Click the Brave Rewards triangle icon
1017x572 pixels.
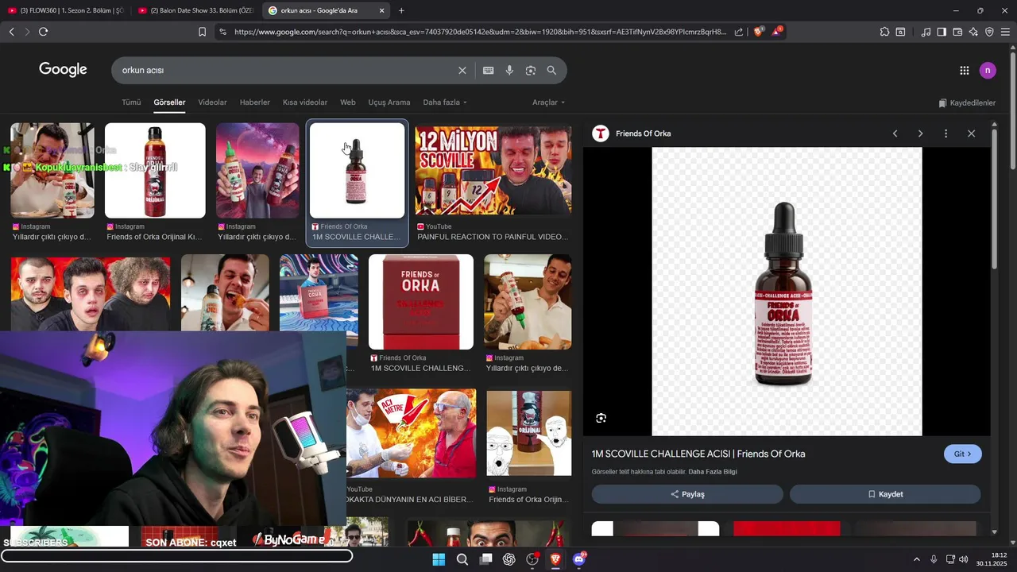pos(777,32)
